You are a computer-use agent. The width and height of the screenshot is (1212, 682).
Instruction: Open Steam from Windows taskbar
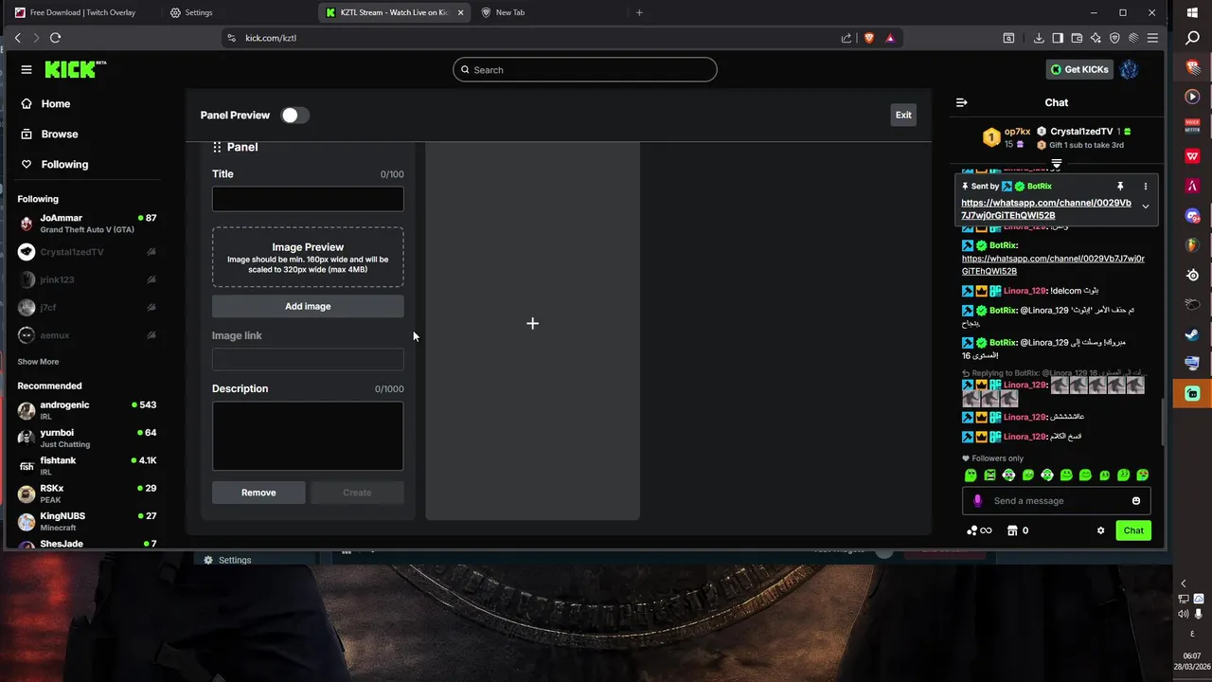1192,334
